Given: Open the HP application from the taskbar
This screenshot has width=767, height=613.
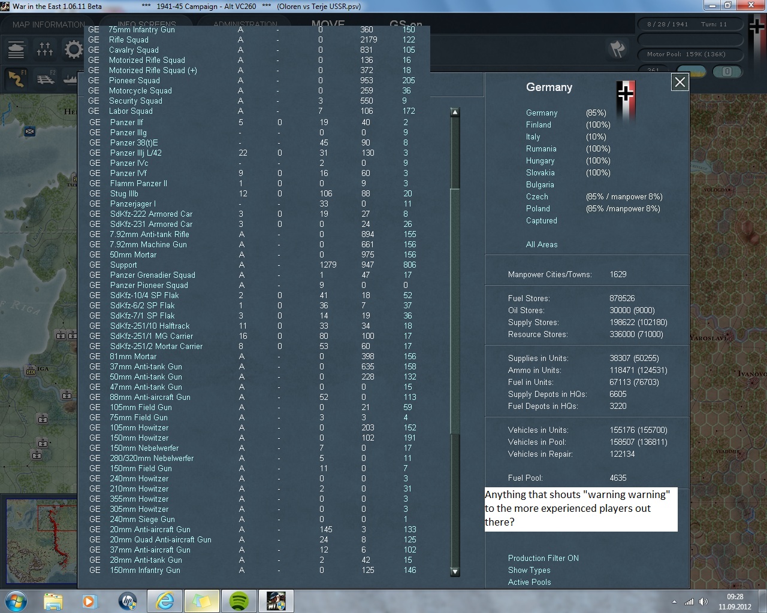Looking at the screenshot, I should point(127,601).
